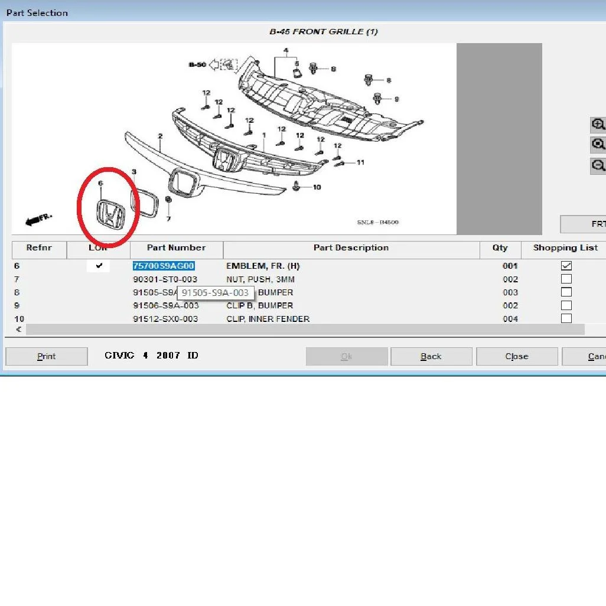Click part label 2 on the grille molding
The width and height of the screenshot is (606, 606).
(x=161, y=136)
